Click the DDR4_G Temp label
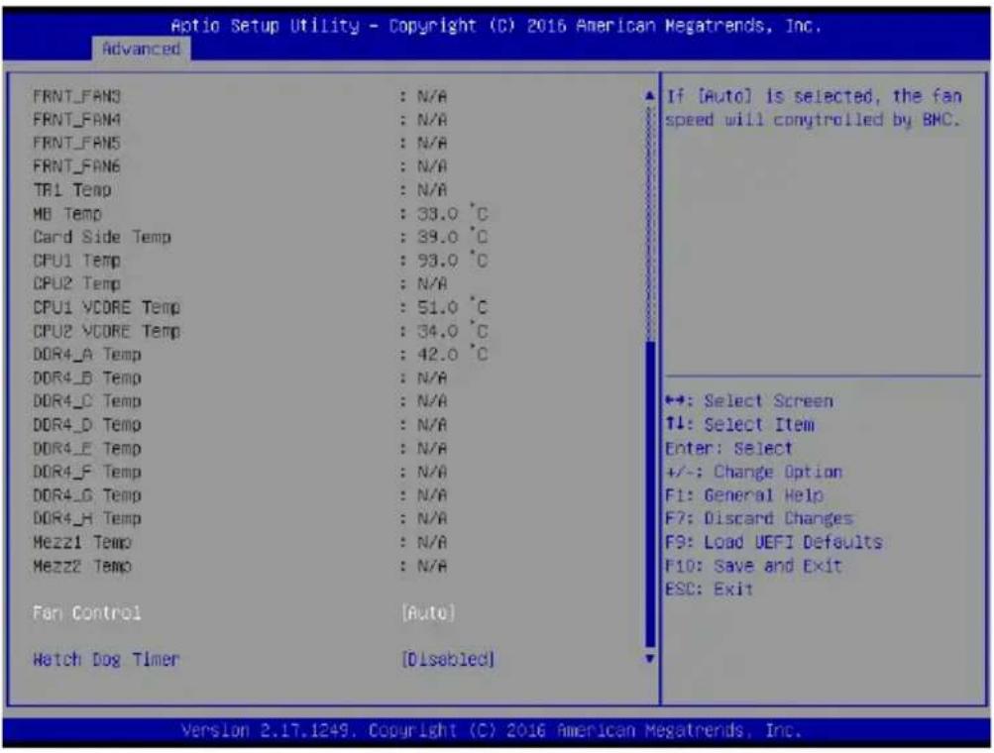This screenshot has height=753, width=994. click(87, 495)
